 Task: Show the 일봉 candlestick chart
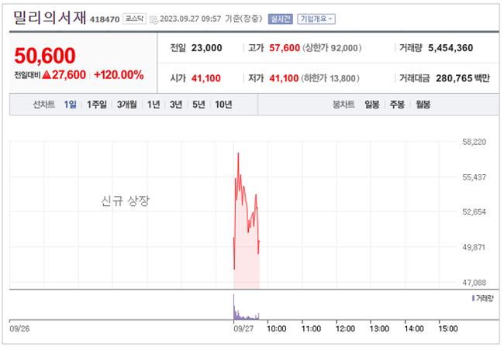click(x=372, y=105)
